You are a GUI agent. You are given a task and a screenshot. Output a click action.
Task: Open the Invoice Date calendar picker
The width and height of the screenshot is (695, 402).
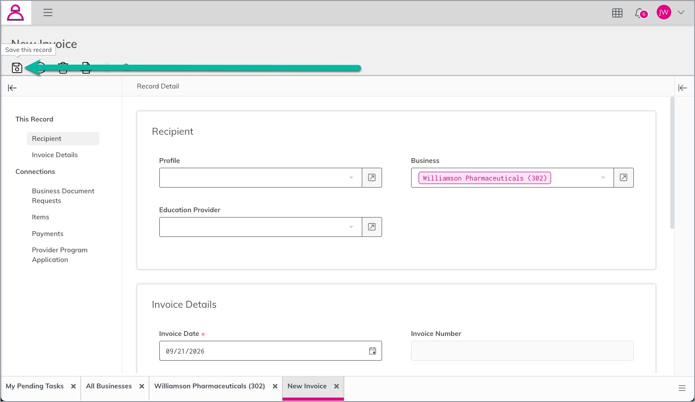click(372, 351)
